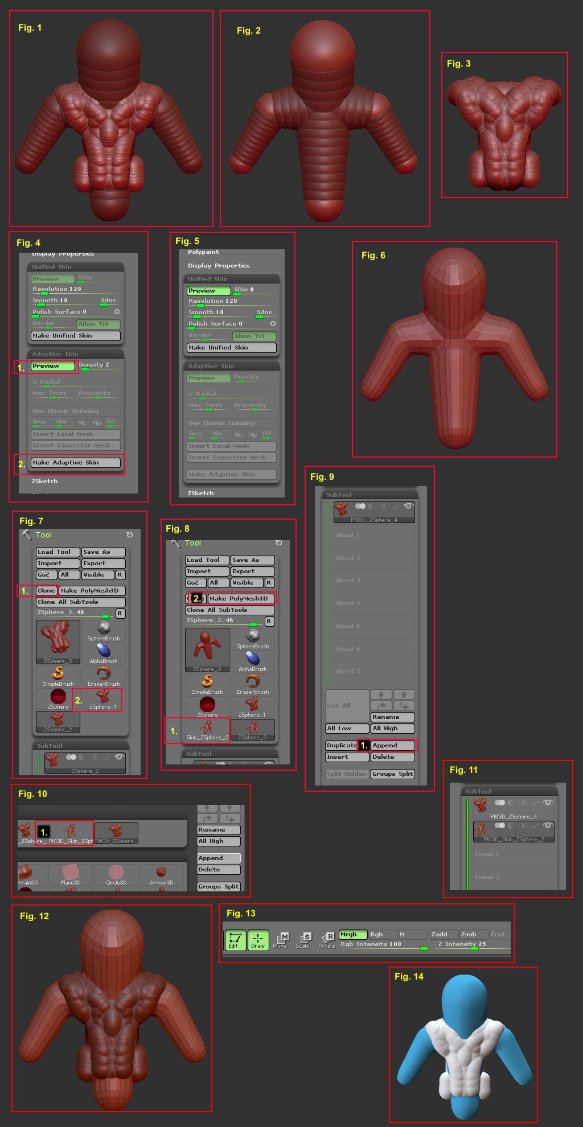Select the Scale tool in Fig. 13
583x1127 pixels.
tap(303, 940)
